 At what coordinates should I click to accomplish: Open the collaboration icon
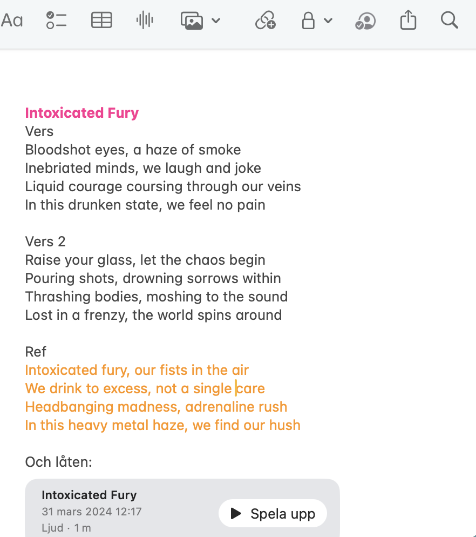pyautogui.click(x=365, y=21)
